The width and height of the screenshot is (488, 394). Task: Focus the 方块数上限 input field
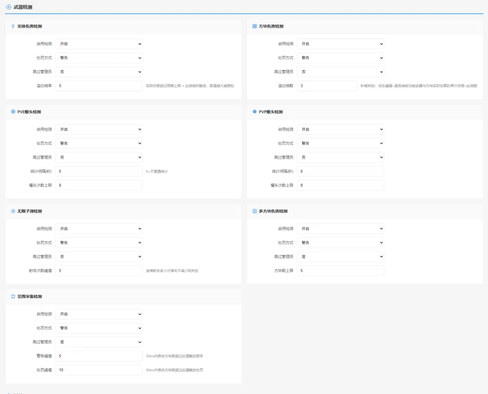point(340,270)
